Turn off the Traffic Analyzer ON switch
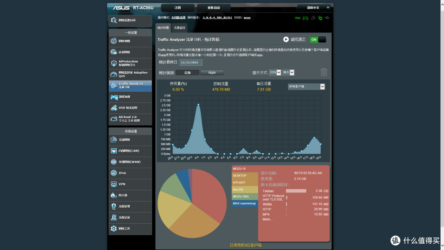The image size is (444, 250). tap(318, 39)
